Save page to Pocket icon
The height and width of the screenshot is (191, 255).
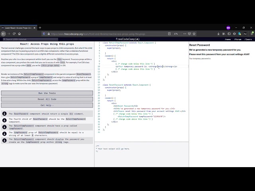[189, 34]
